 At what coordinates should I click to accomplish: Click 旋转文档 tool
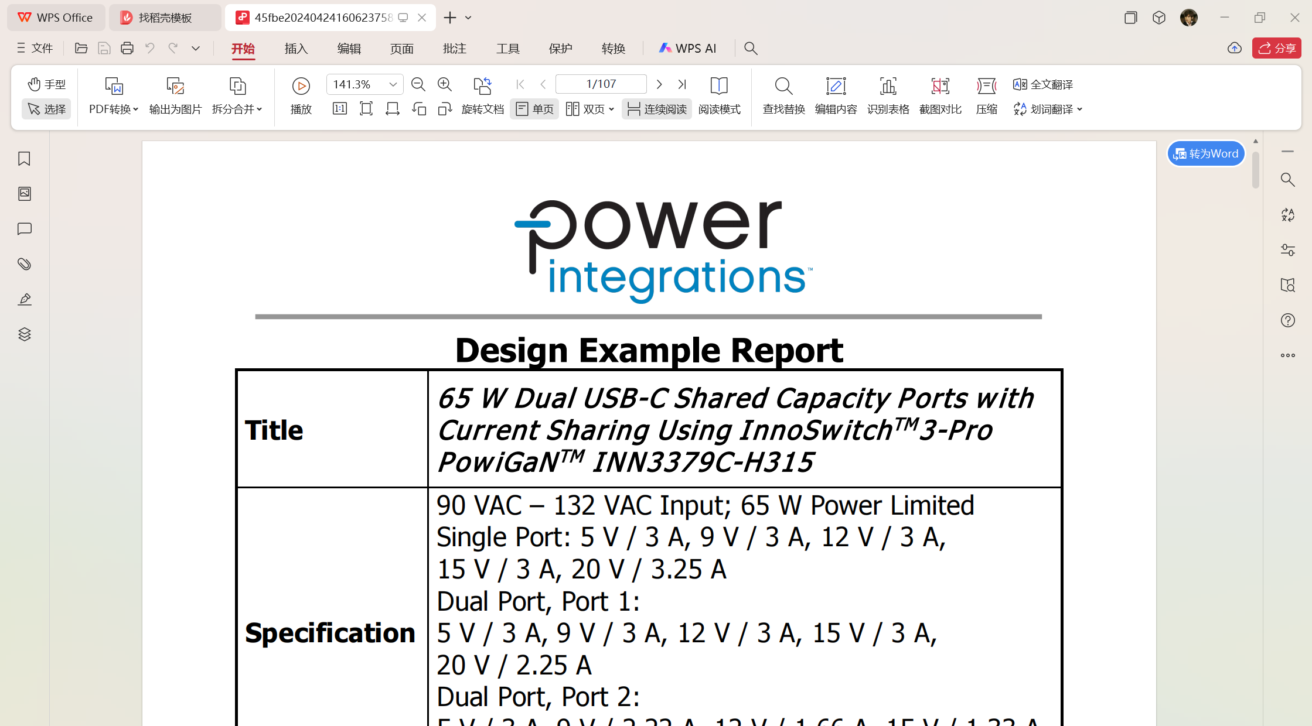click(483, 96)
